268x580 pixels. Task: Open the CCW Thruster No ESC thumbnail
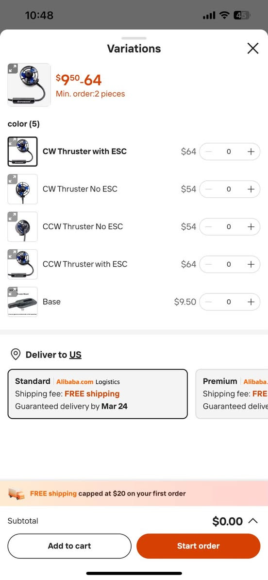(x=22, y=227)
